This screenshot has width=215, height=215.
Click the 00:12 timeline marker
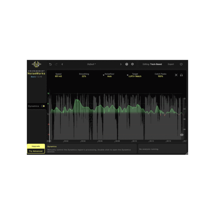[x=152, y=141]
